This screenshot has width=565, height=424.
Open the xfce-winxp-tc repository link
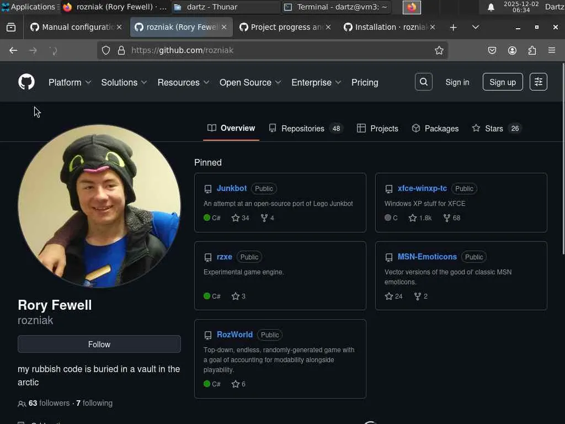tap(422, 188)
